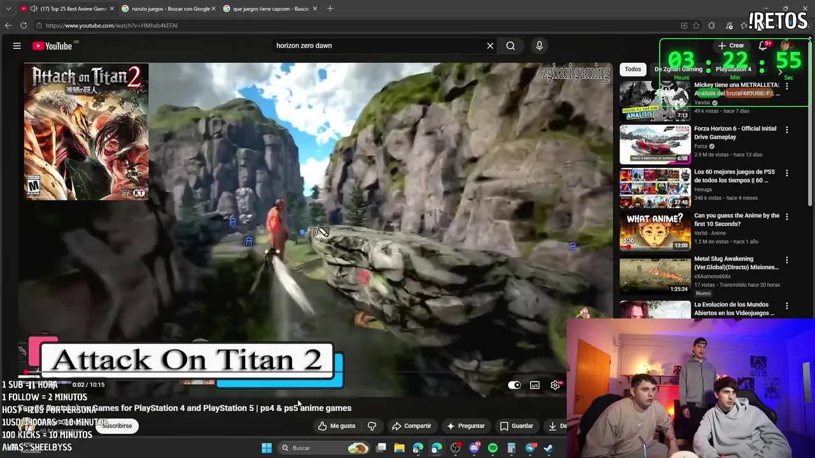The width and height of the screenshot is (815, 458).
Task: Toggle subtitles button in player
Action: click(535, 385)
